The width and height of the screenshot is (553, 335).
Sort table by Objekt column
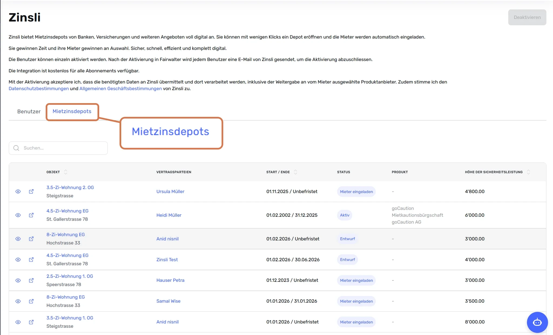[x=65, y=172]
